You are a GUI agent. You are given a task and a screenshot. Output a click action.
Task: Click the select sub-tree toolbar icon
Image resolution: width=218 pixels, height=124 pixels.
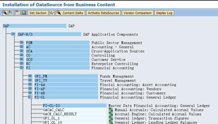click(5, 13)
